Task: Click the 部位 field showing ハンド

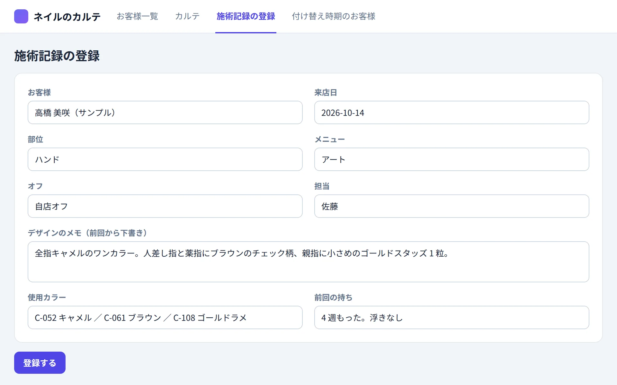Action: coord(165,159)
